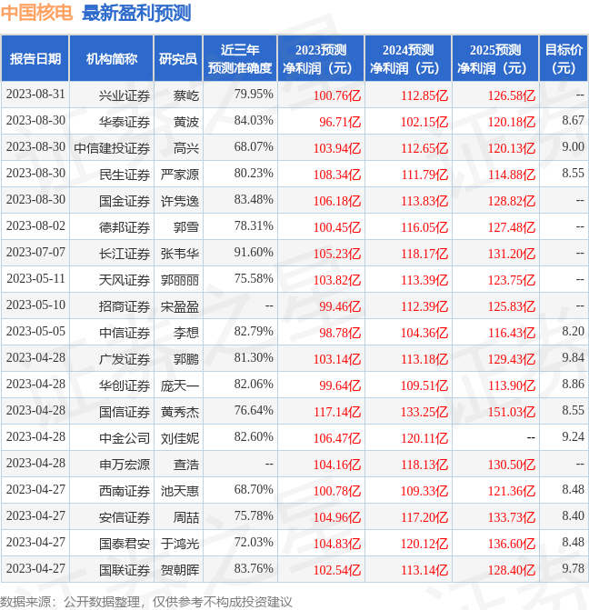Select the 华泰证券 institution cell
Screen dimensions: 589x610
click(x=112, y=121)
